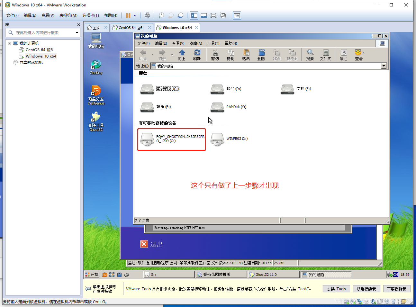Click 安装 Tools button
The width and height of the screenshot is (416, 307).
336,289
